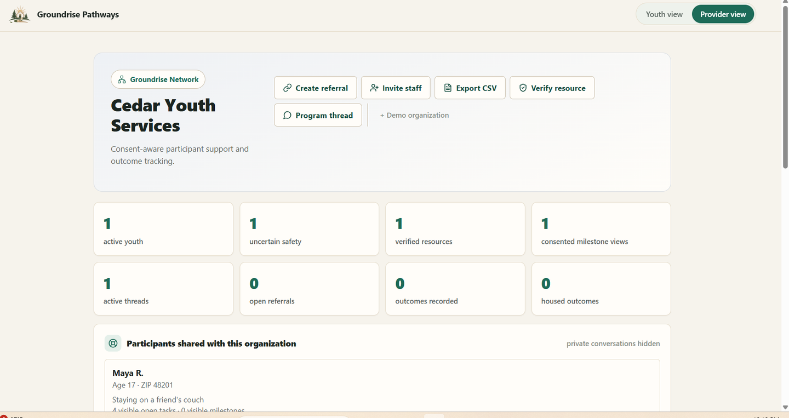
Task: Switch to Youth view
Action: coord(664,14)
